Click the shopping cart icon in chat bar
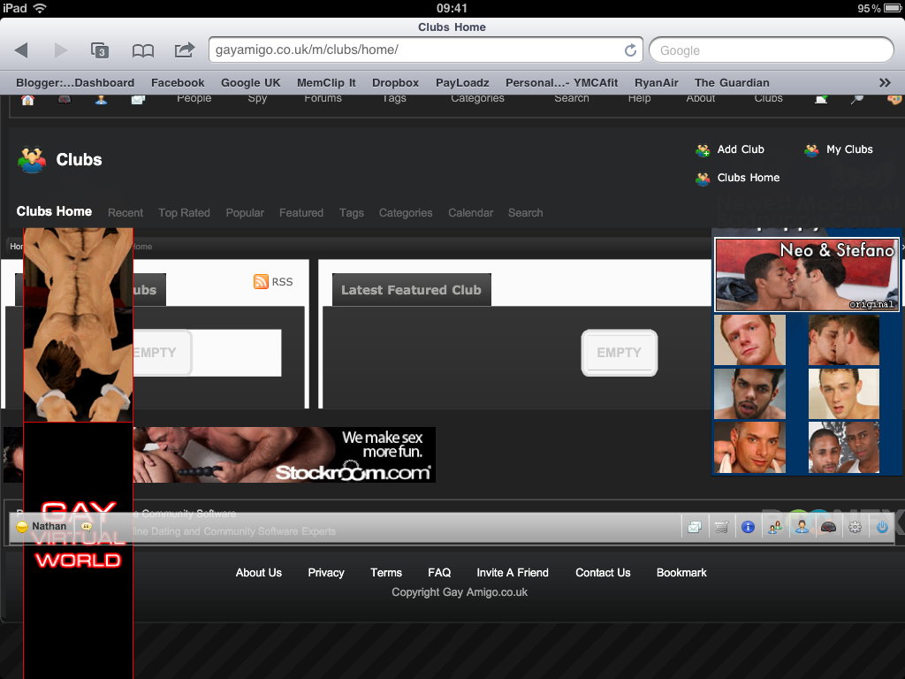Viewport: 905px width, 679px height. [x=721, y=527]
